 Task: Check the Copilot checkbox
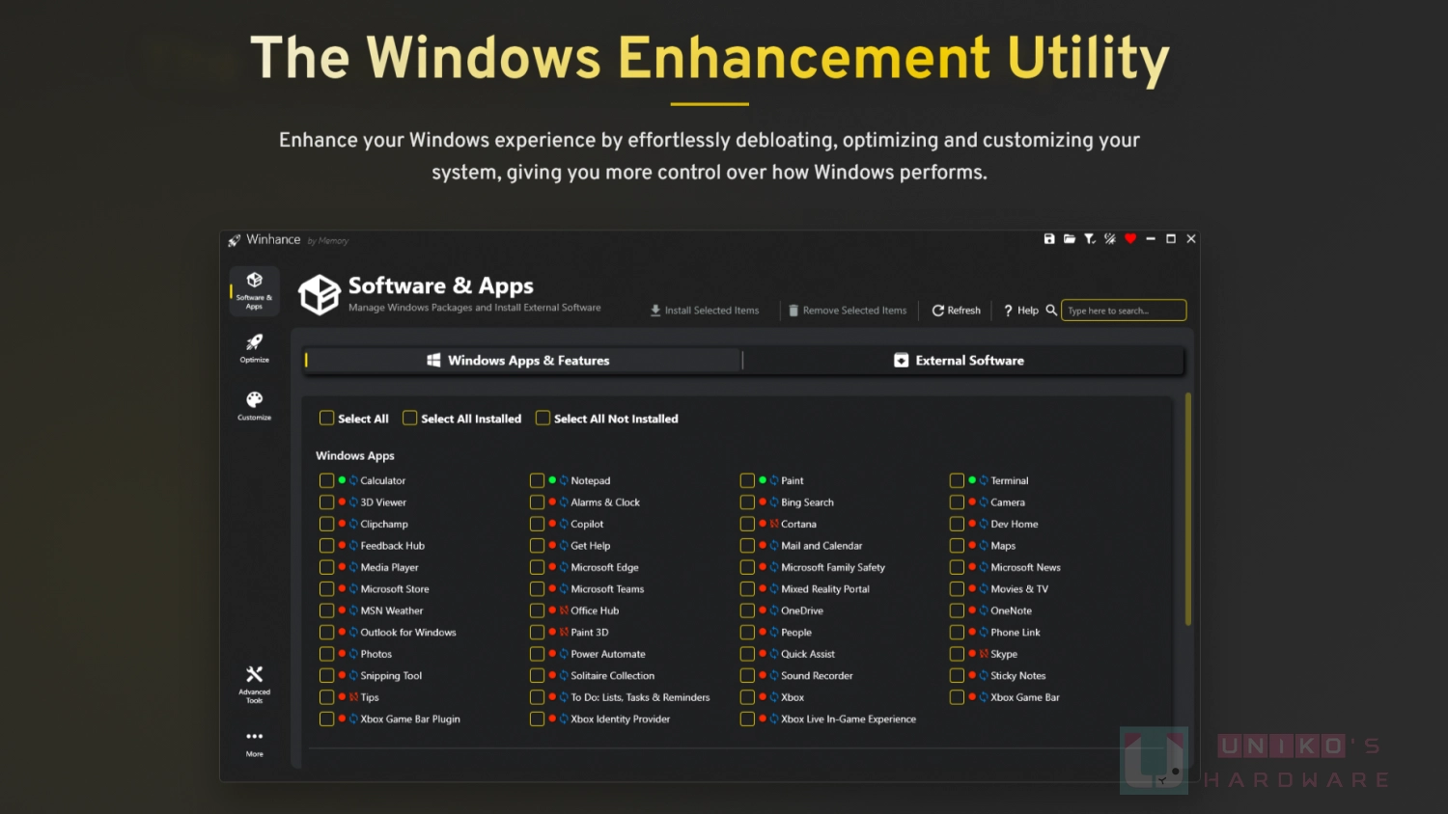coord(538,524)
